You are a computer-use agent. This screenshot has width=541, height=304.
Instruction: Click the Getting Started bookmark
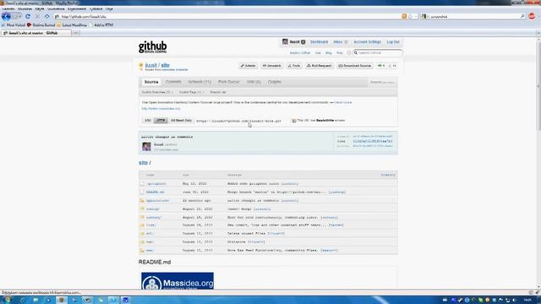tap(41, 25)
